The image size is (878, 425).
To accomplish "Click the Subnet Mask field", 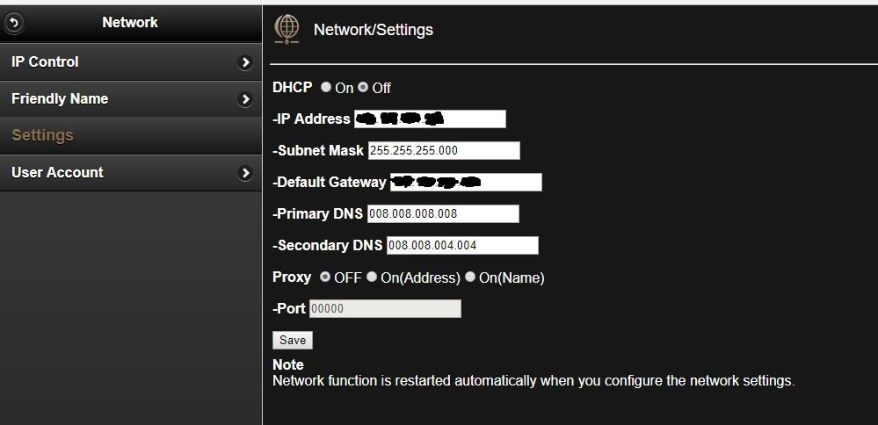I will pyautogui.click(x=444, y=150).
